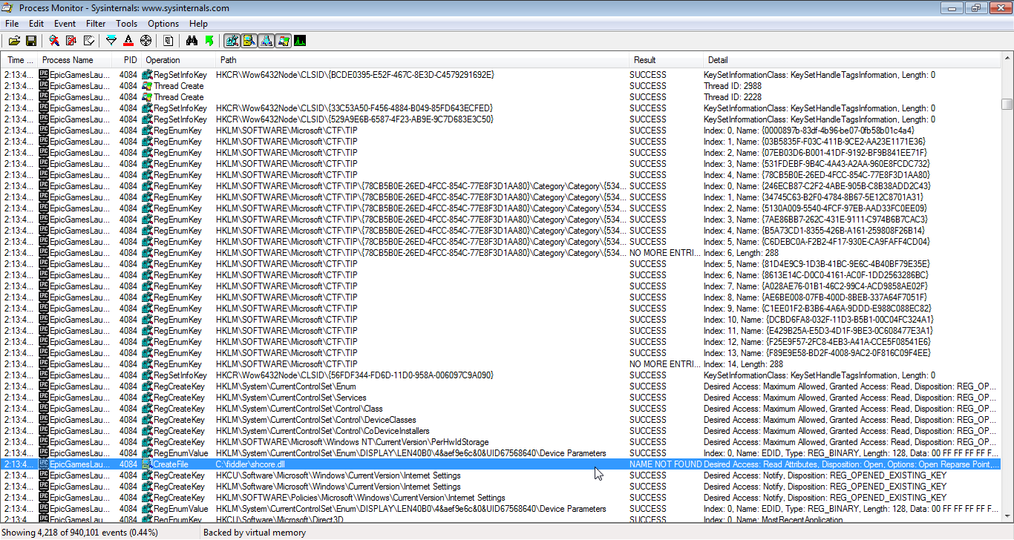The image size is (1014, 540).
Task: Click the Save floppy disk toolbar icon
Action: (31, 40)
